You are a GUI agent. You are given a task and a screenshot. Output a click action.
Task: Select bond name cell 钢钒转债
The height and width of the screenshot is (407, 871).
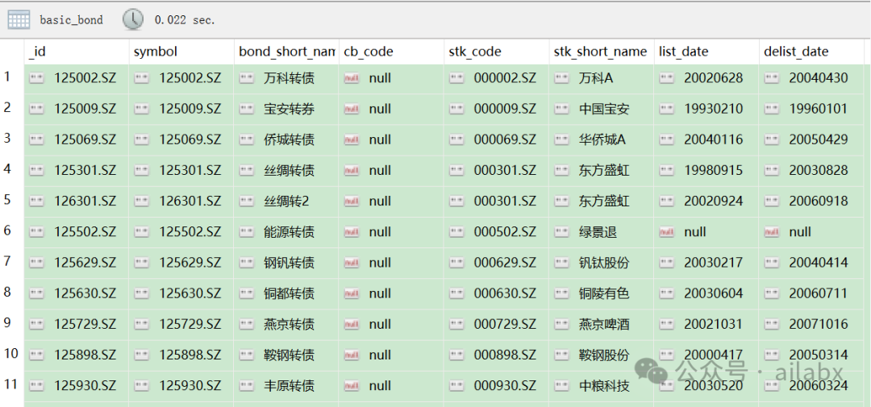tap(286, 263)
